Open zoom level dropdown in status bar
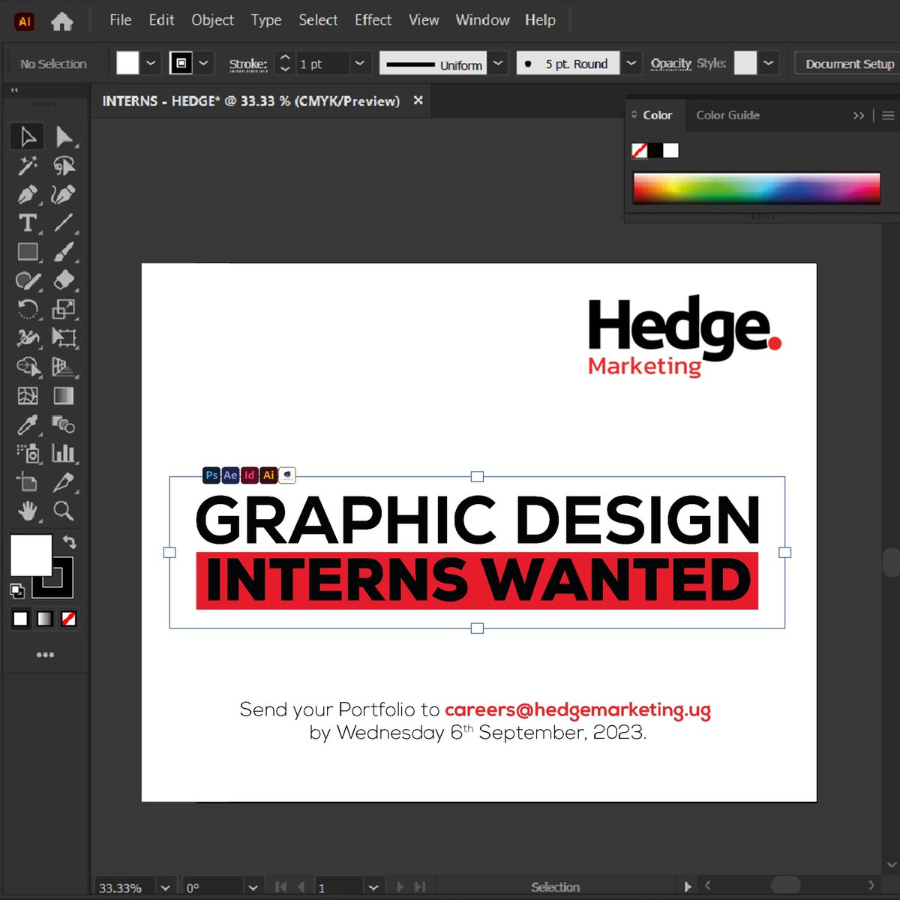 coord(166,887)
